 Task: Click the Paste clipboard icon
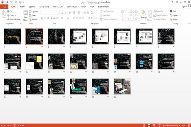[x=4, y=13]
